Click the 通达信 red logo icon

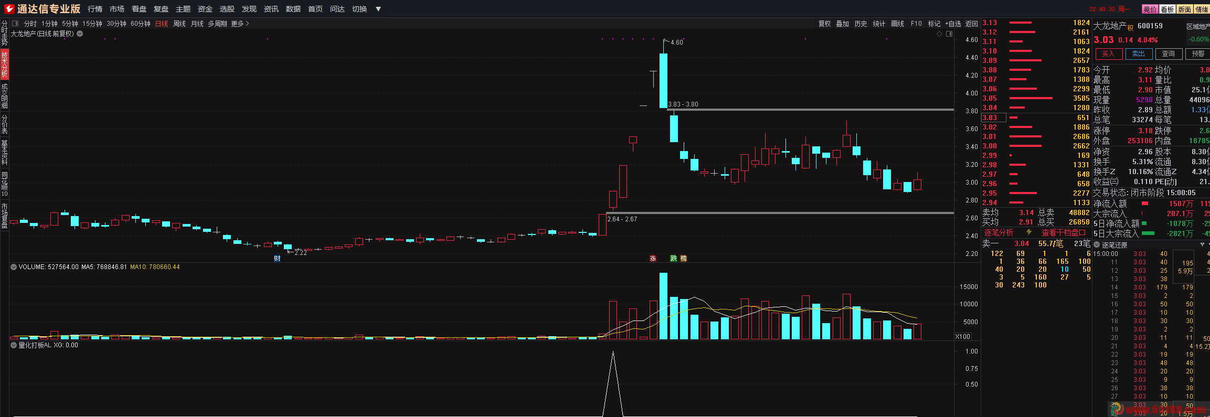coord(9,9)
